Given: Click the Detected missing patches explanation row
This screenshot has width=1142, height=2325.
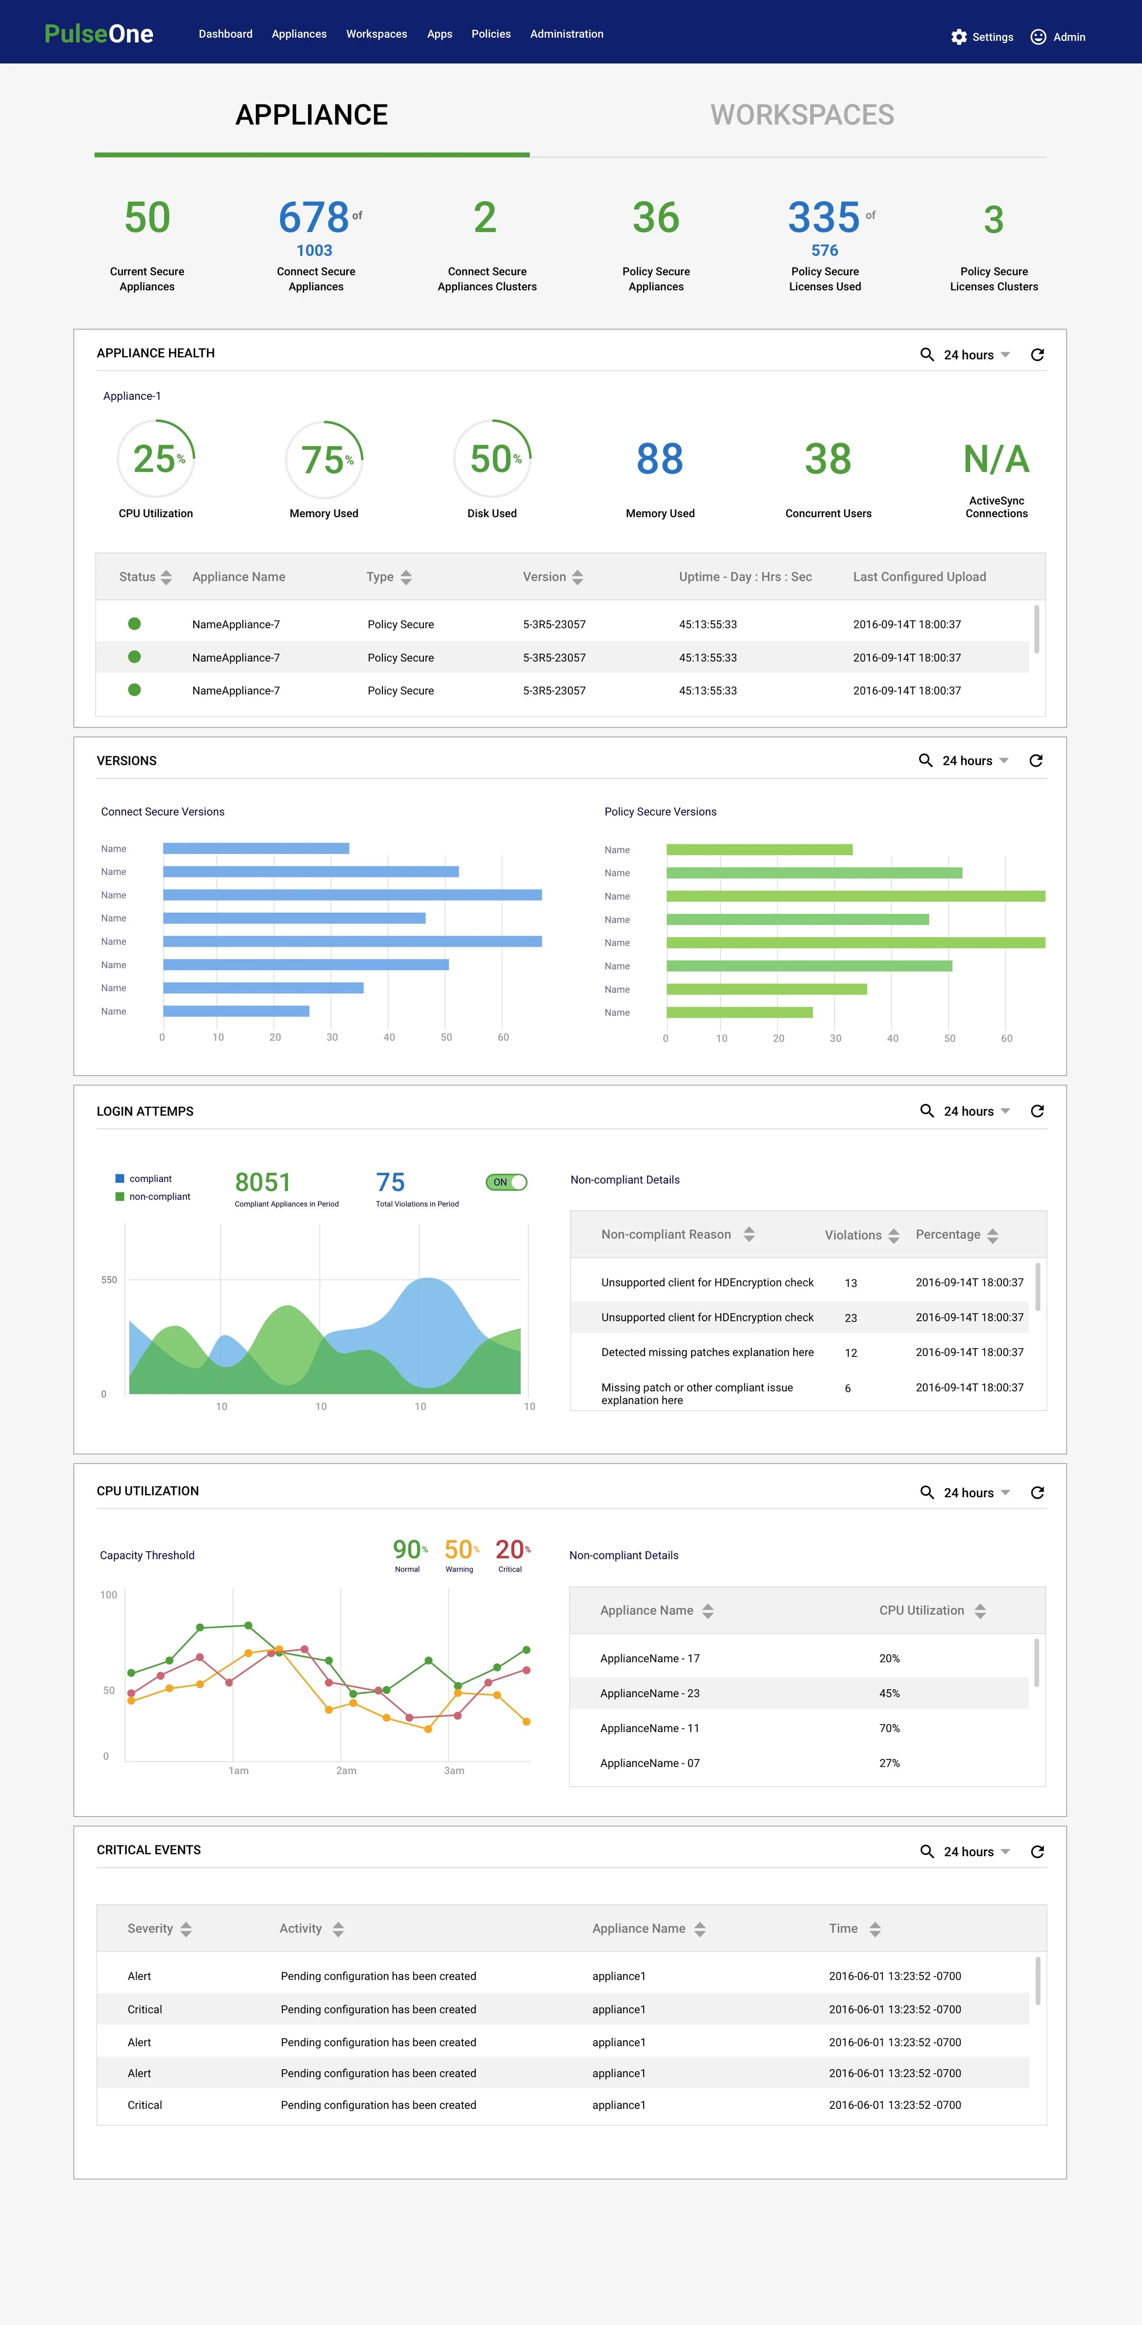Looking at the screenshot, I should coord(800,1353).
